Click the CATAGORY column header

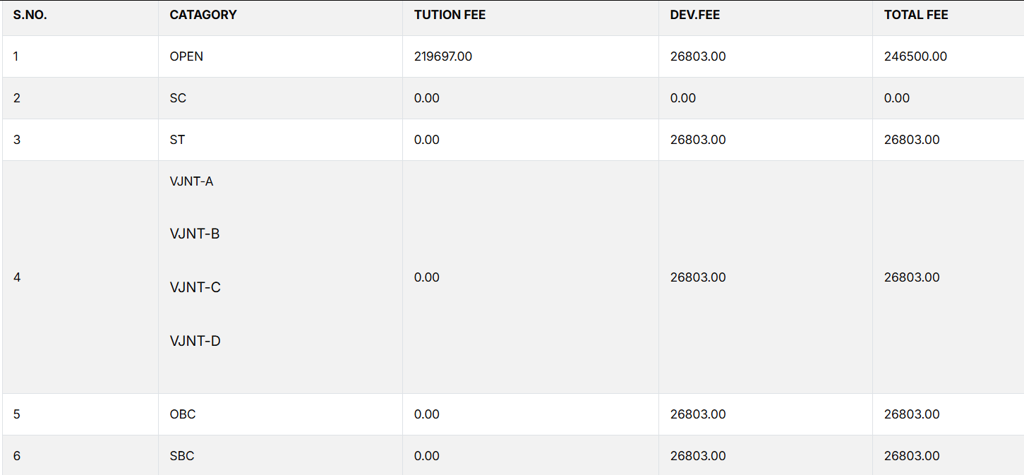click(203, 15)
